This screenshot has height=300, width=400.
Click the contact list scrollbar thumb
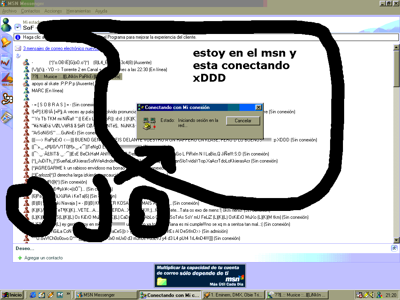click(x=396, y=68)
